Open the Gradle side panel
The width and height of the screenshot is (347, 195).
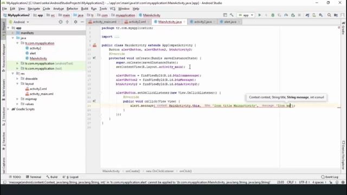[x=343, y=28]
